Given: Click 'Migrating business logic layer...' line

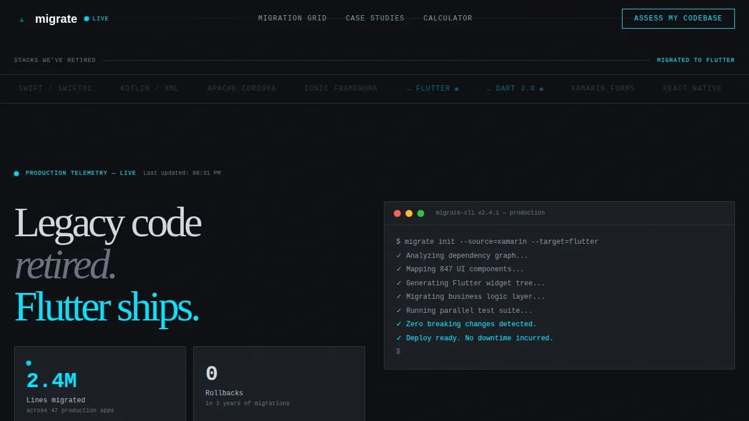Looking at the screenshot, I should click(x=470, y=297).
